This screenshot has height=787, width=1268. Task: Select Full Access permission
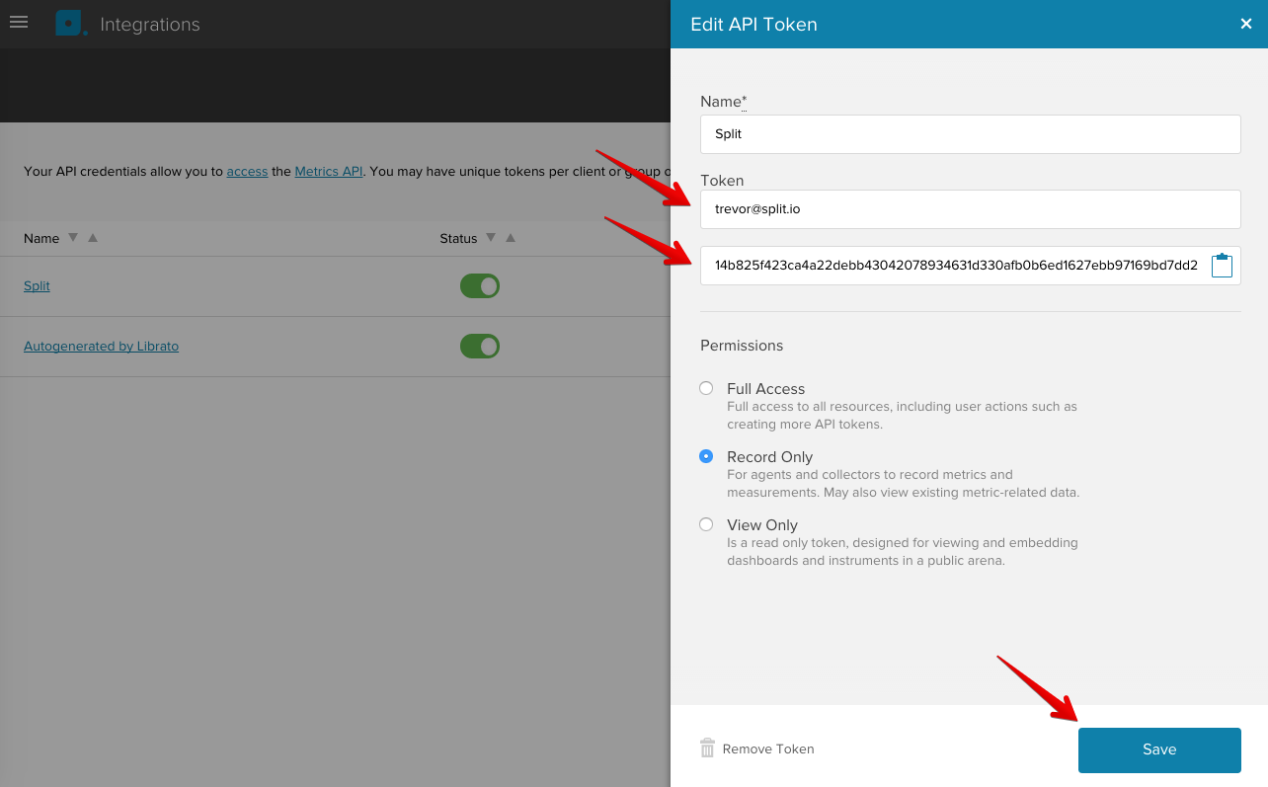coord(706,388)
